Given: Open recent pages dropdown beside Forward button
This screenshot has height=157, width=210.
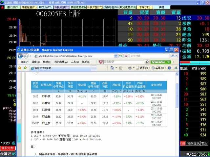Looking at the screenshot, I should (x=31, y=56).
